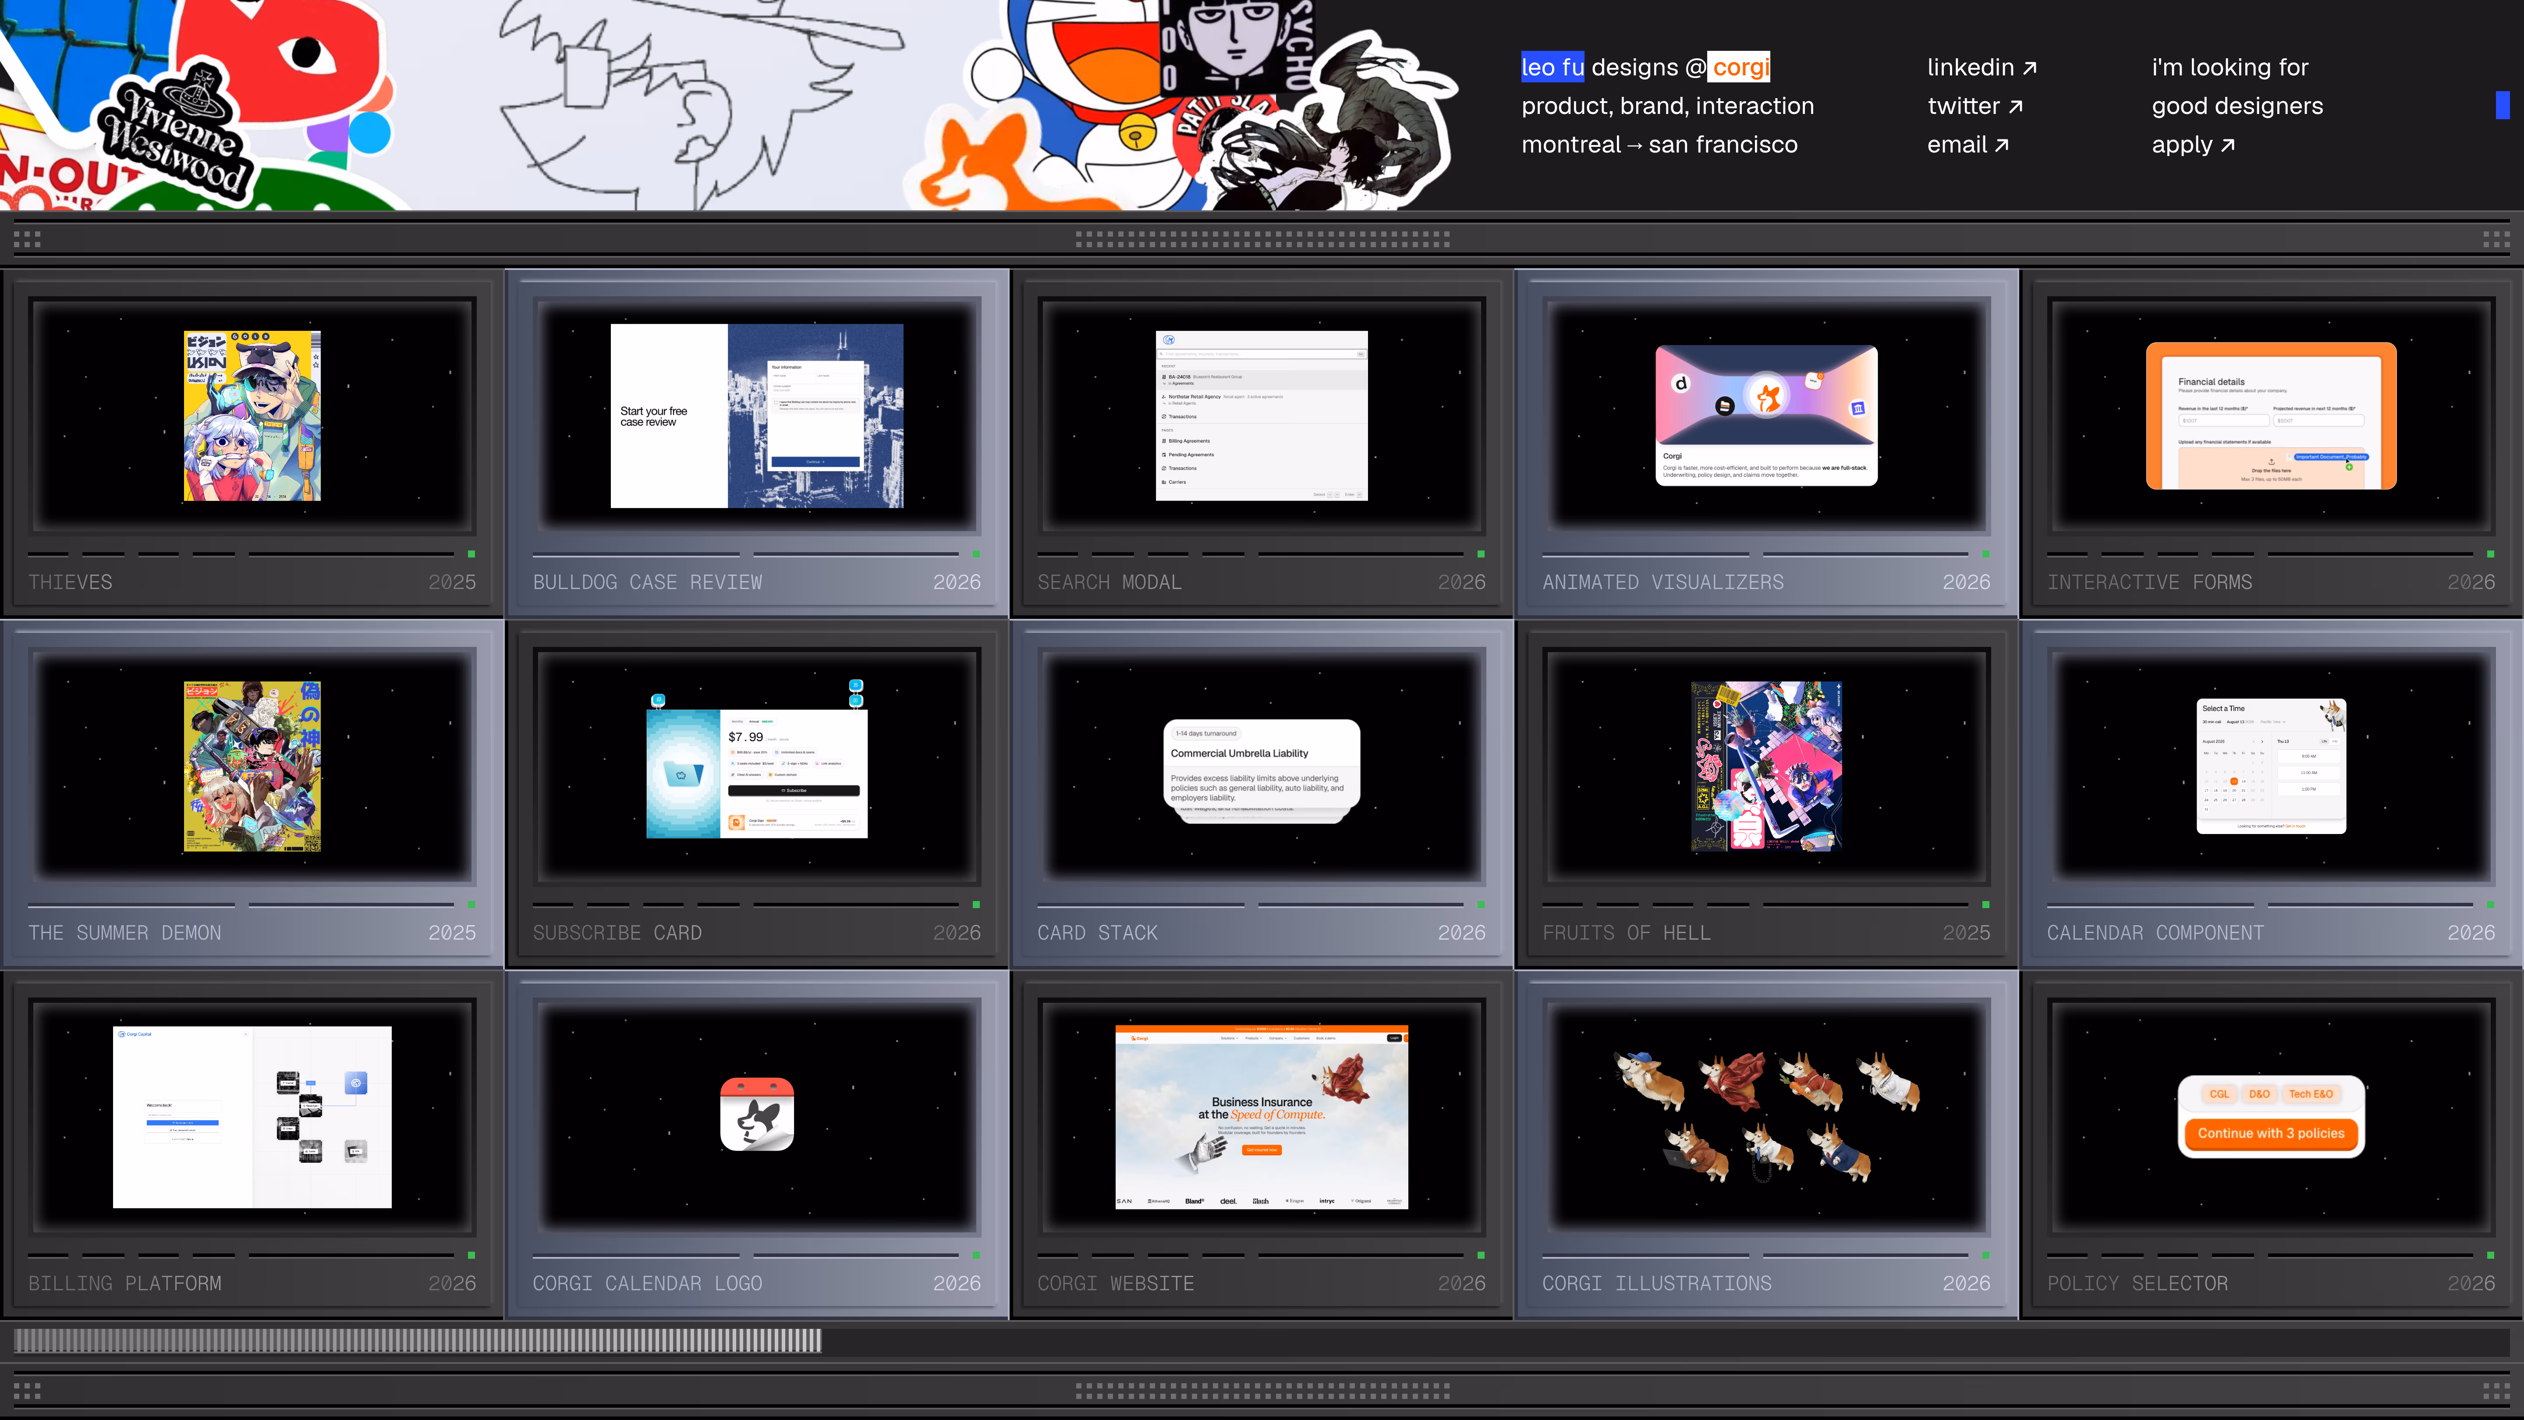
Task: Click the highlighted corgi company link
Action: click(x=1740, y=67)
